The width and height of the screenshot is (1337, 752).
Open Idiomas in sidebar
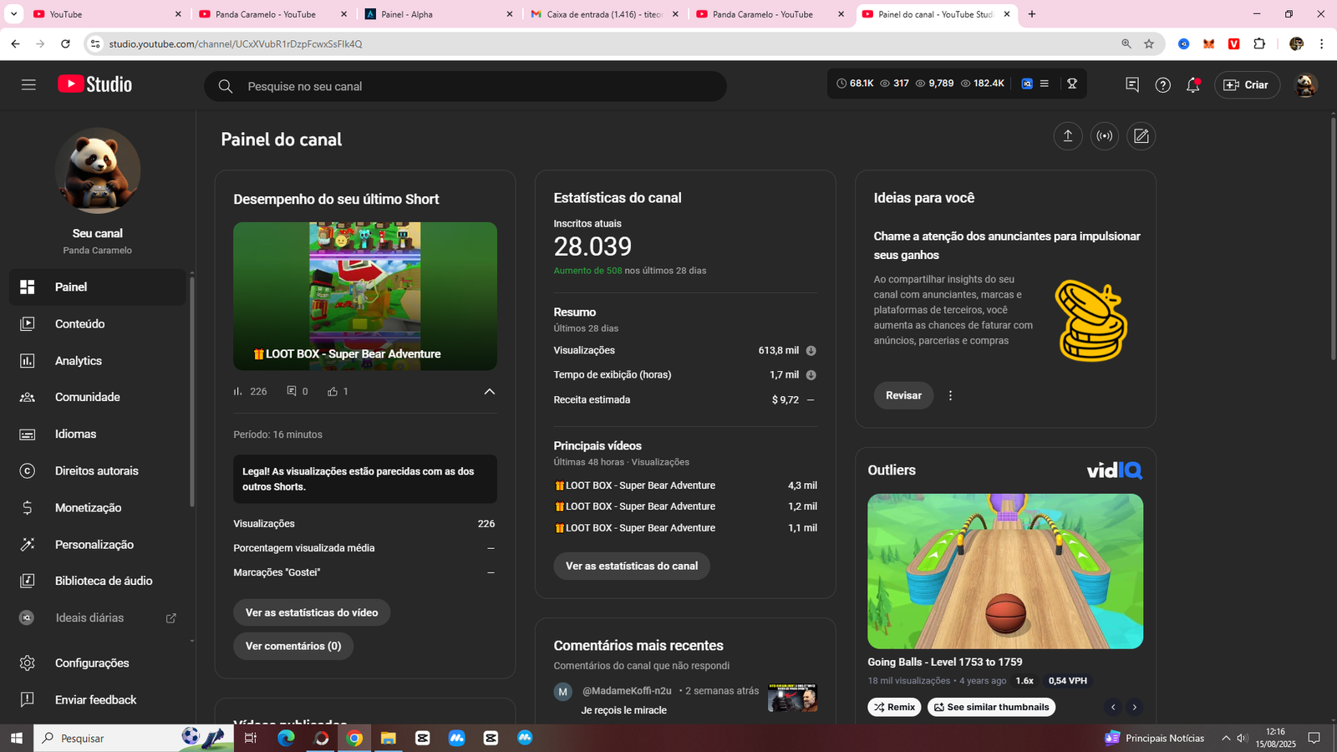tap(98, 434)
